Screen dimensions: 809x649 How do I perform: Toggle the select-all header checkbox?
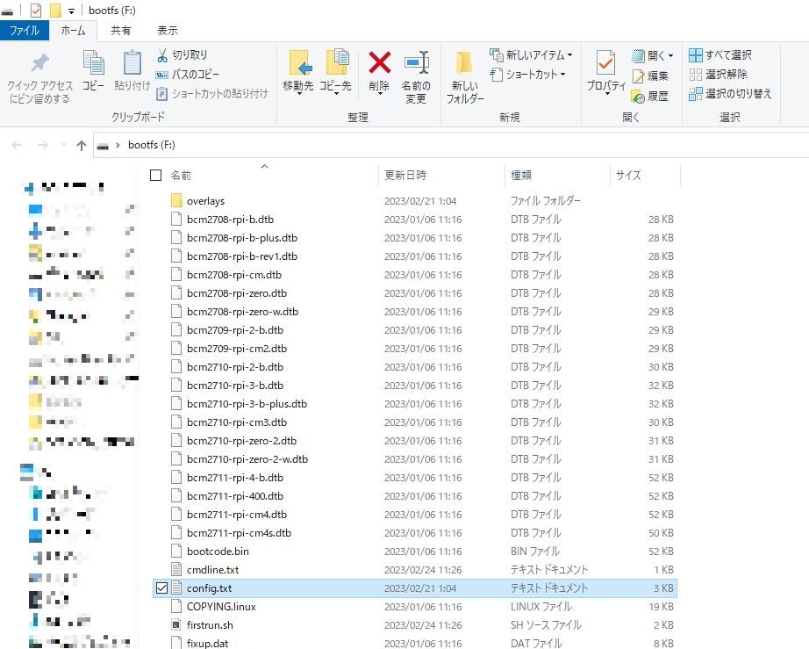pos(156,176)
